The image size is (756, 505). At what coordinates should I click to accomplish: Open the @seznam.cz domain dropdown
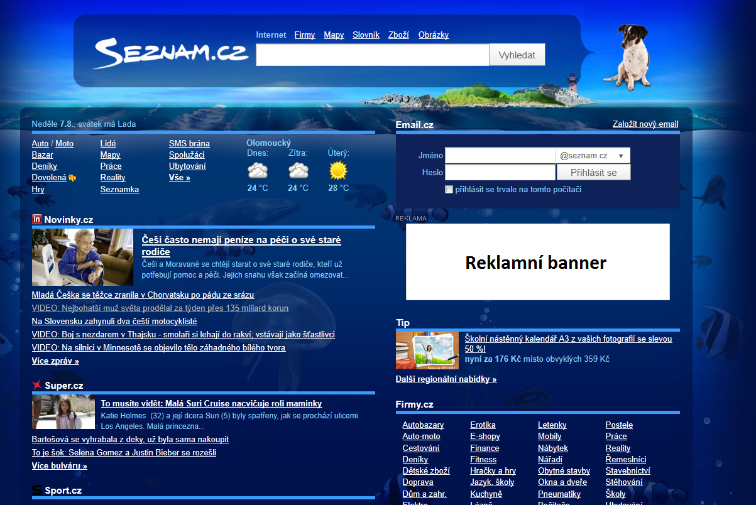593,156
